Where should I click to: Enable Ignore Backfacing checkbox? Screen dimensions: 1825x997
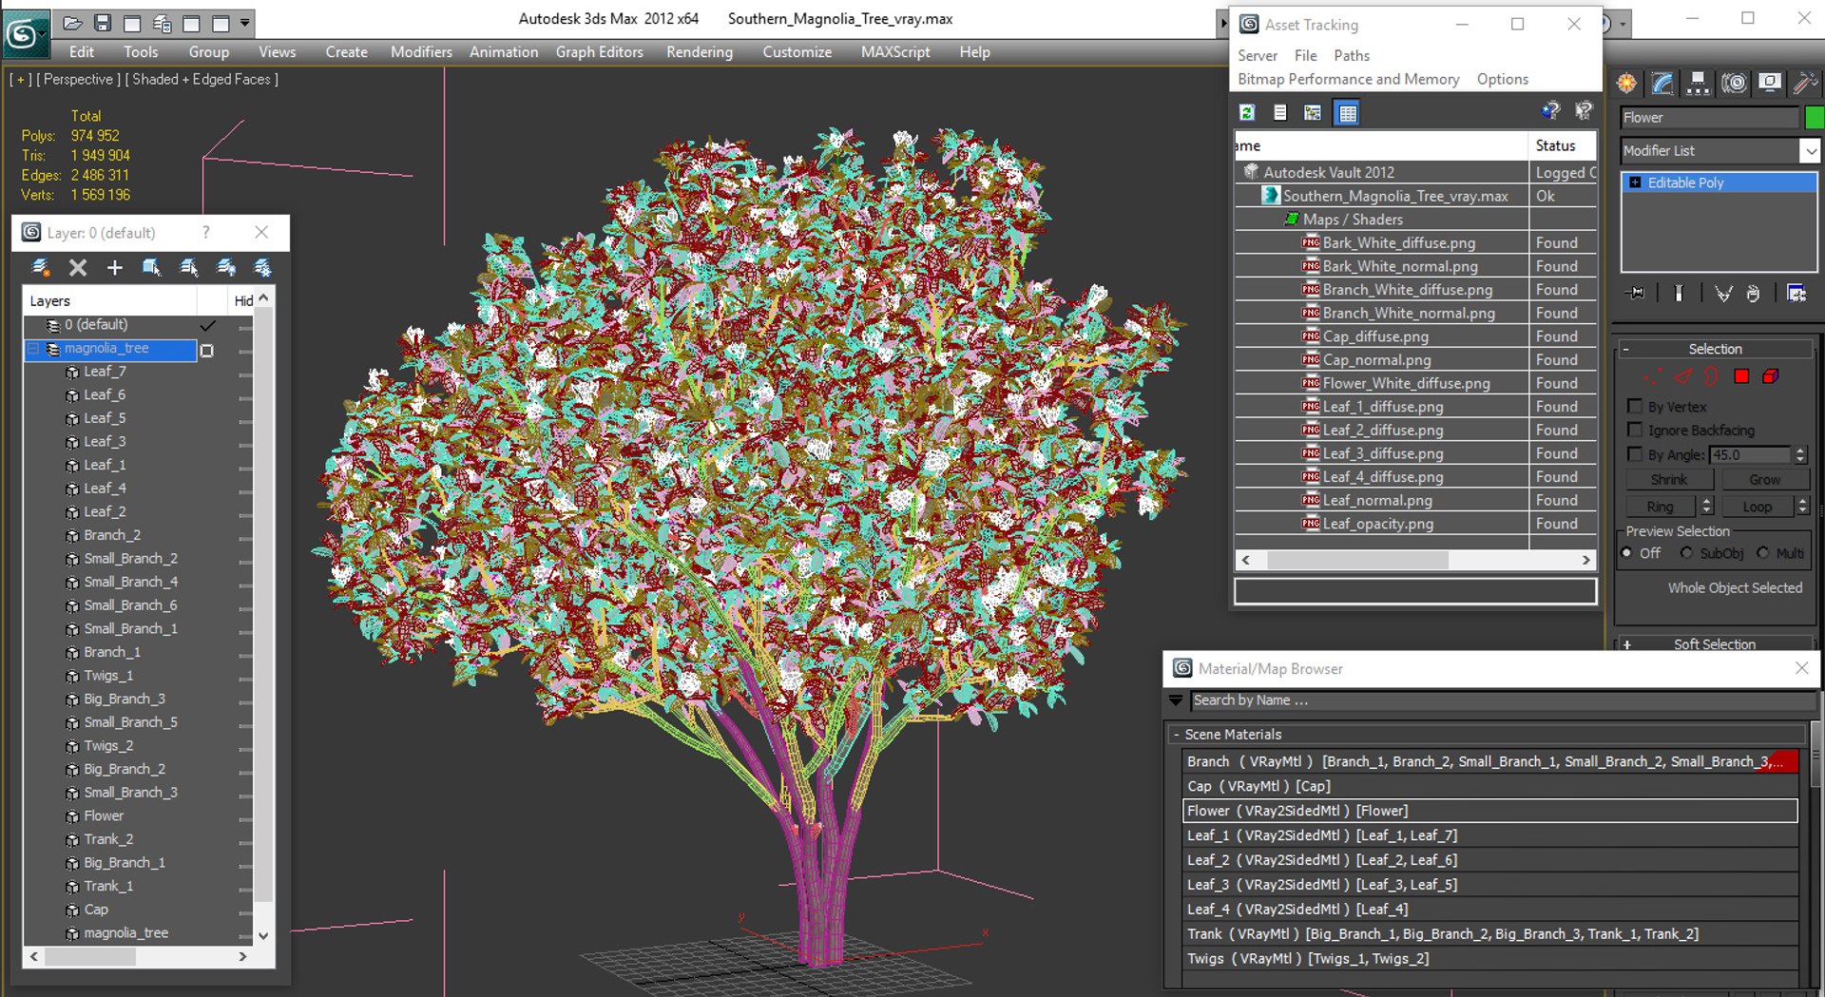1635,430
